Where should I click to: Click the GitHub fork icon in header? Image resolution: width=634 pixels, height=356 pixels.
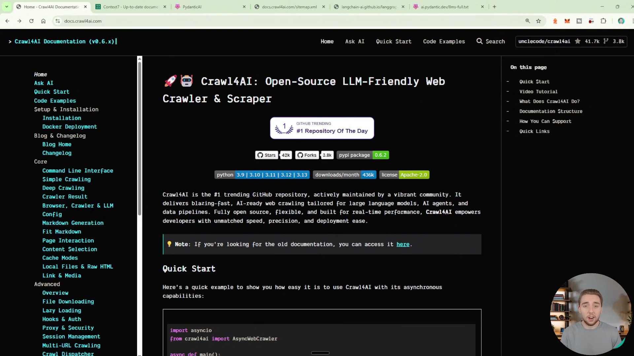606,41
